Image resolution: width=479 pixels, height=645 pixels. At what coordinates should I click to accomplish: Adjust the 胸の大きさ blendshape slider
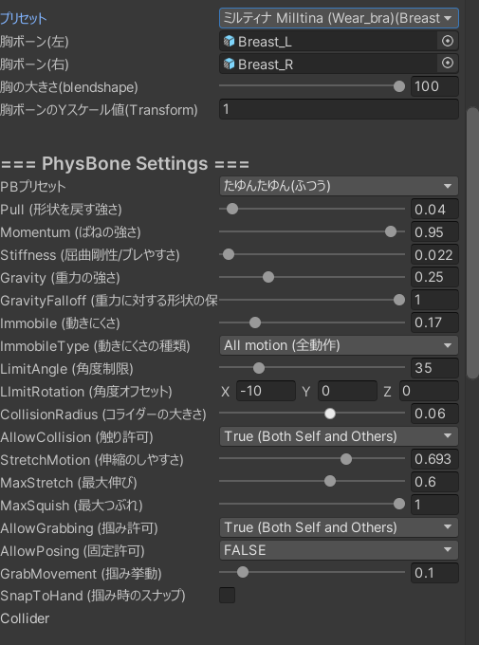(312, 86)
